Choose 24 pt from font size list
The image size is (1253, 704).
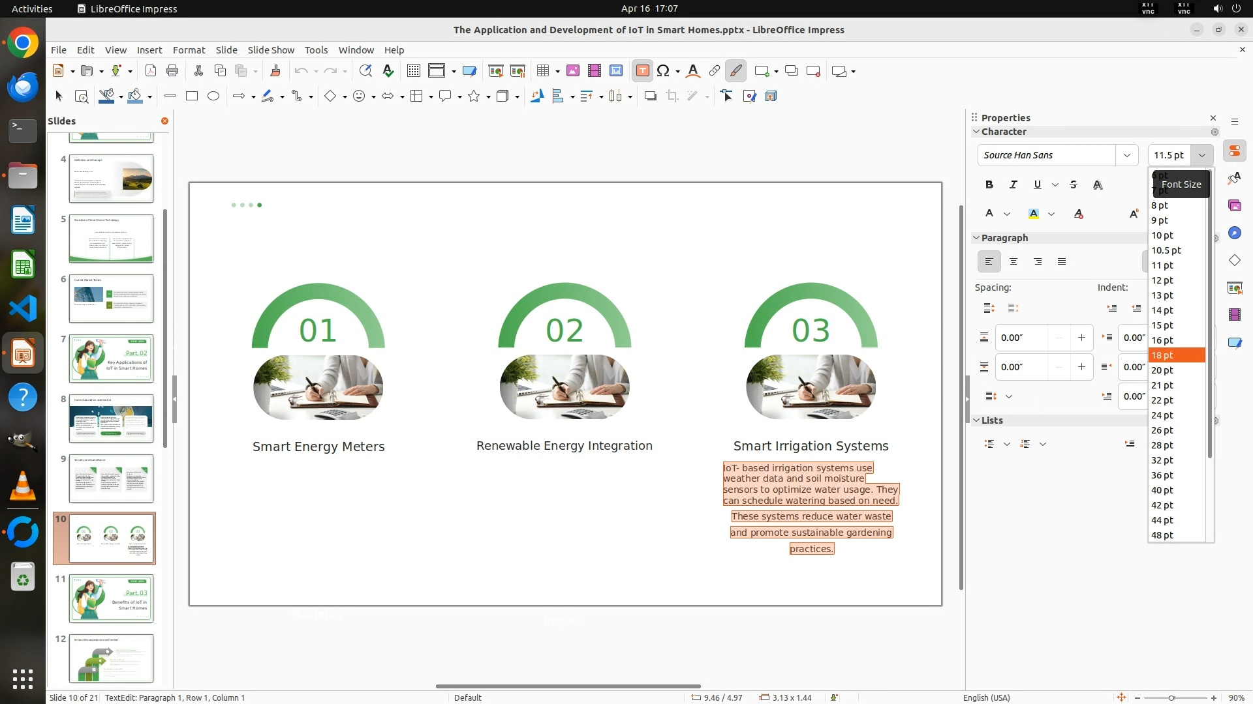[x=1162, y=415]
